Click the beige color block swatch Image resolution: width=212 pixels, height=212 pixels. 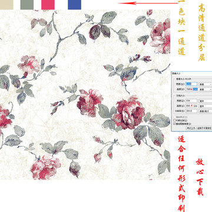click(x=6, y=5)
